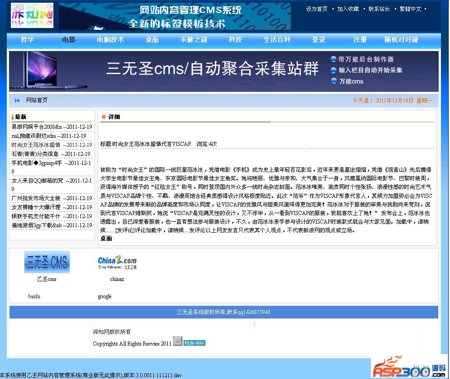Click the 三无圣系统版权所有 footer bar
450x379 pixels.
point(223,312)
